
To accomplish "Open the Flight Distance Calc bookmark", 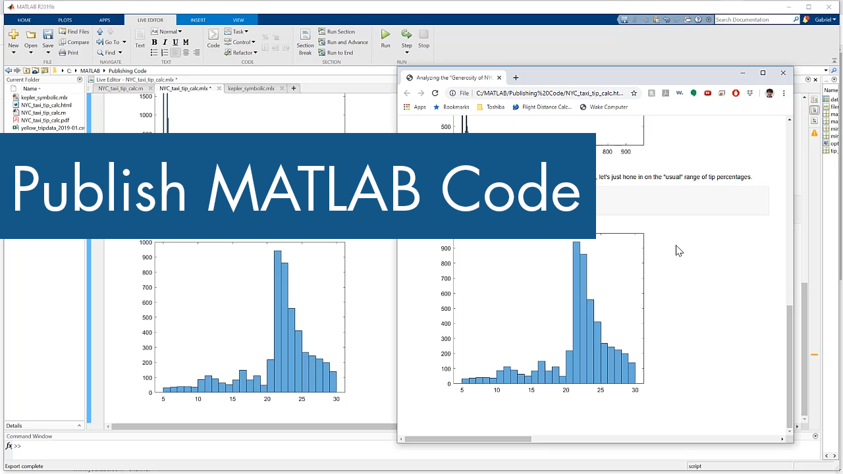I will click(x=542, y=107).
